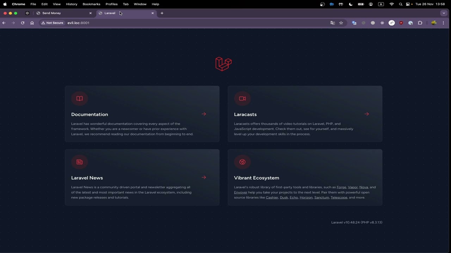
Task: Open Chrome's three-dot menu
Action: (x=443, y=23)
